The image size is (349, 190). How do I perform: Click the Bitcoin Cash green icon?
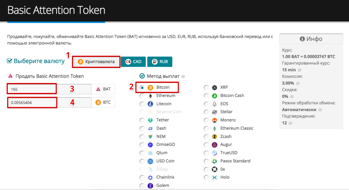pyautogui.click(x=214, y=96)
